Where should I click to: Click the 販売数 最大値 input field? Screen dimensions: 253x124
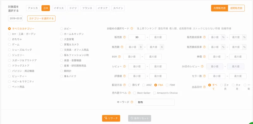(158, 37)
